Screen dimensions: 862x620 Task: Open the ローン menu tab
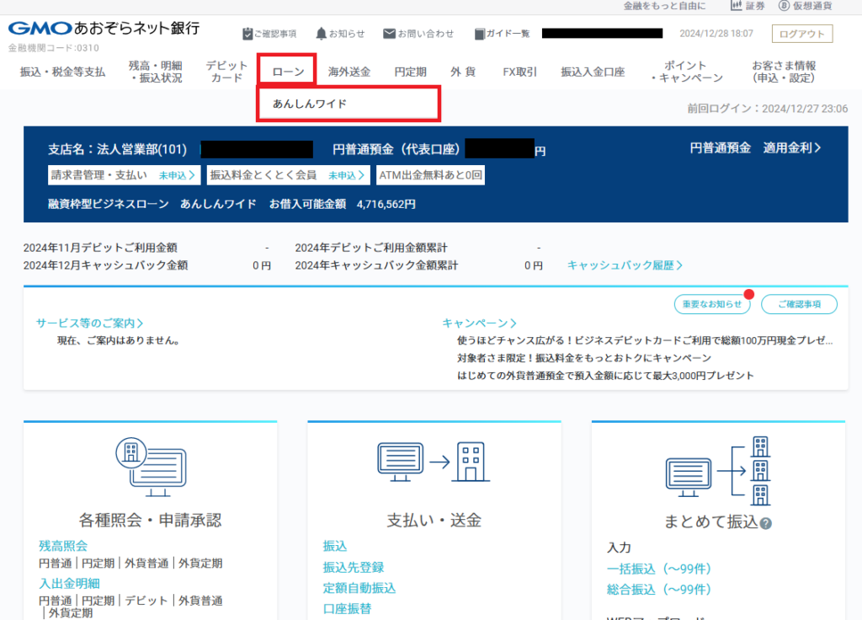(x=288, y=72)
